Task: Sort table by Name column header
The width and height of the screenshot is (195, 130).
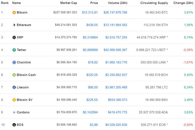Action: pos(16,3)
